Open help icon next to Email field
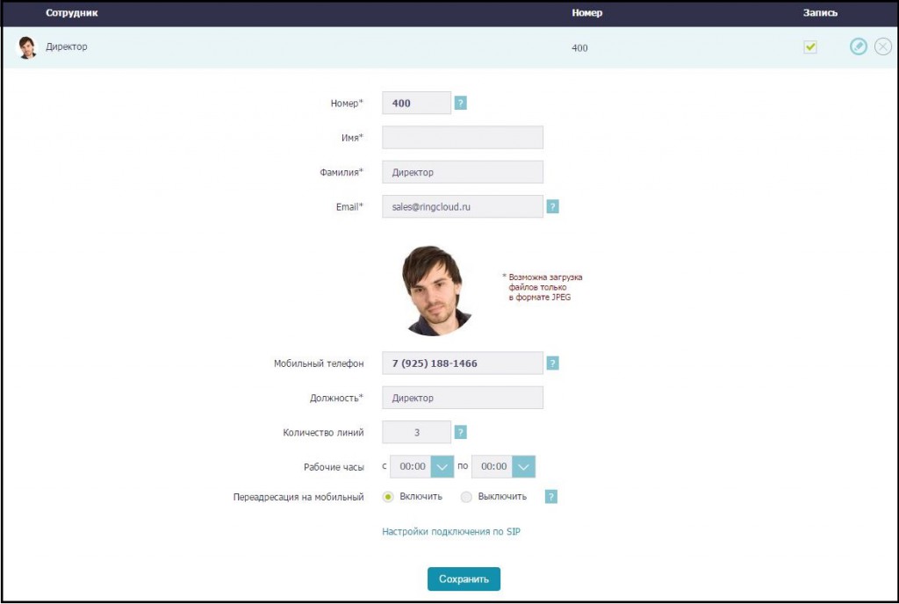 pos(552,206)
